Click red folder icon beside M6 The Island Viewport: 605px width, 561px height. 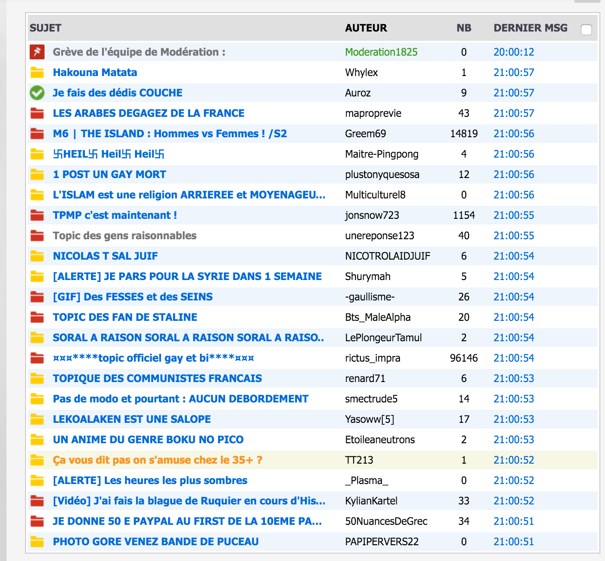[x=37, y=134]
